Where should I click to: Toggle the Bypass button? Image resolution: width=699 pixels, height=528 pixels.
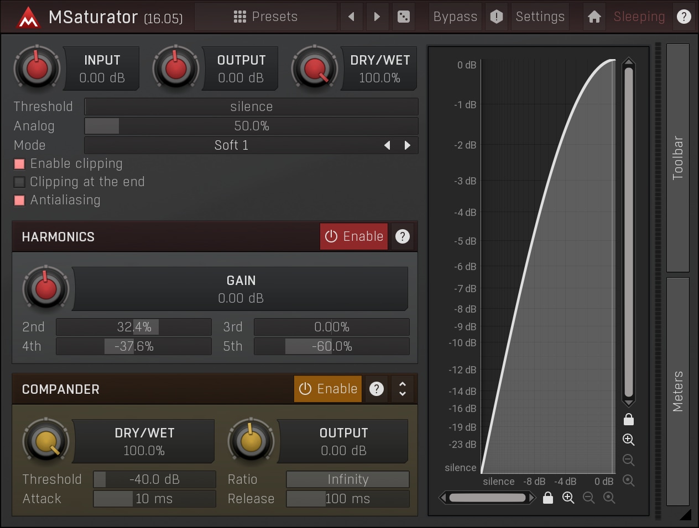coord(455,17)
